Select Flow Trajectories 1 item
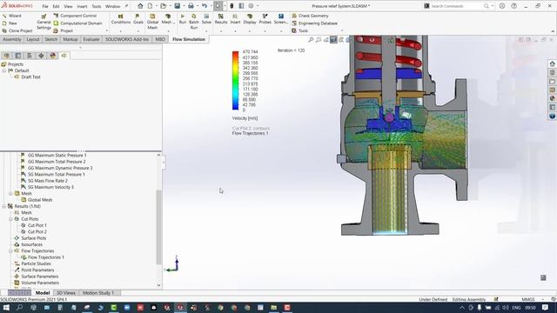Viewport: 557px width, 313px height. point(46,257)
